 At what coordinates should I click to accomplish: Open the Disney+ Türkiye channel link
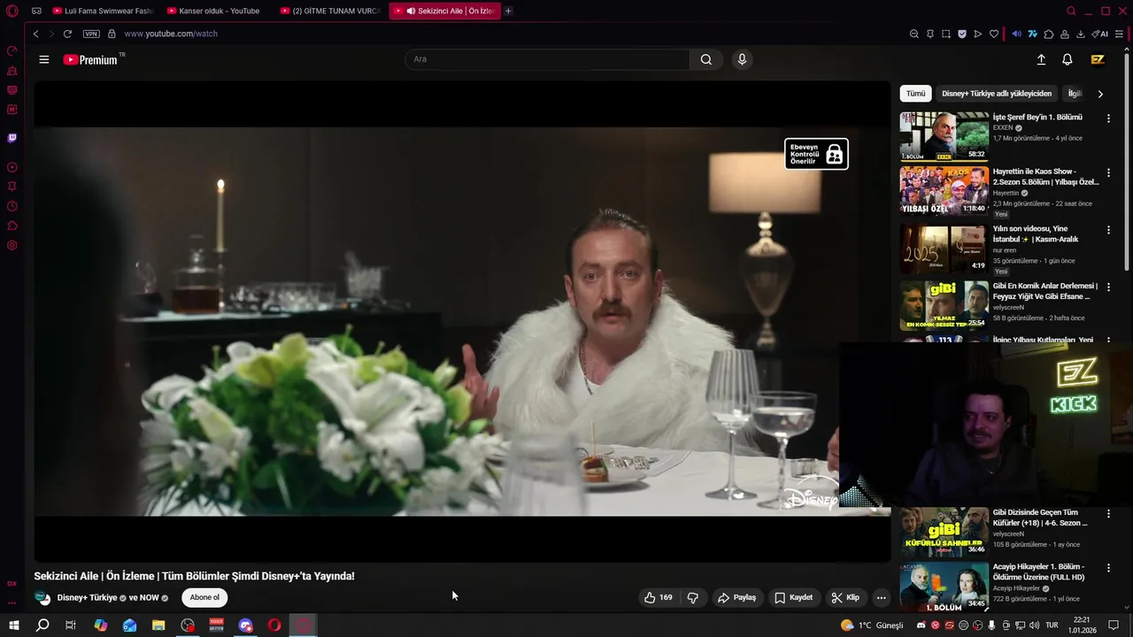tap(87, 597)
